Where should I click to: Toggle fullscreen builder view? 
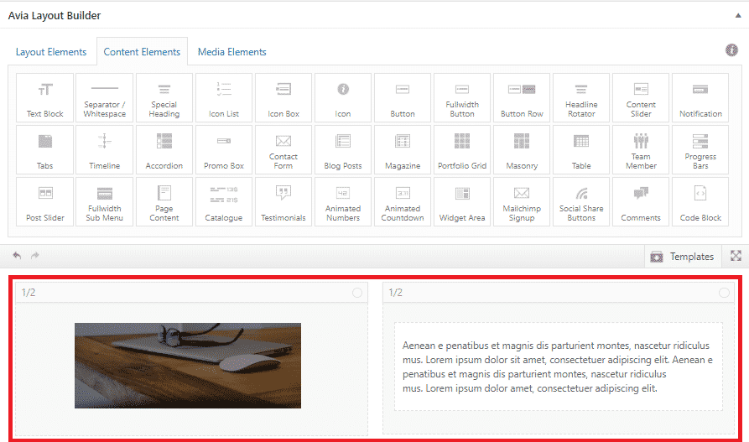pos(736,256)
